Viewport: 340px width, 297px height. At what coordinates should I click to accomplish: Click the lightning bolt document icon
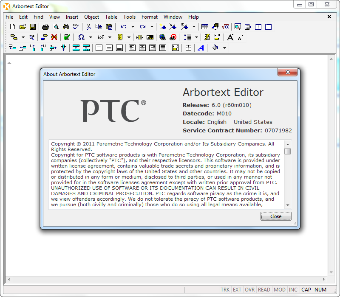point(207,37)
